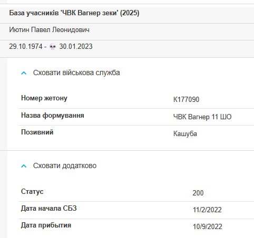Click 'Сховати додатково' label
Image resolution: width=254 pixels, height=238 pixels.
coord(65,165)
